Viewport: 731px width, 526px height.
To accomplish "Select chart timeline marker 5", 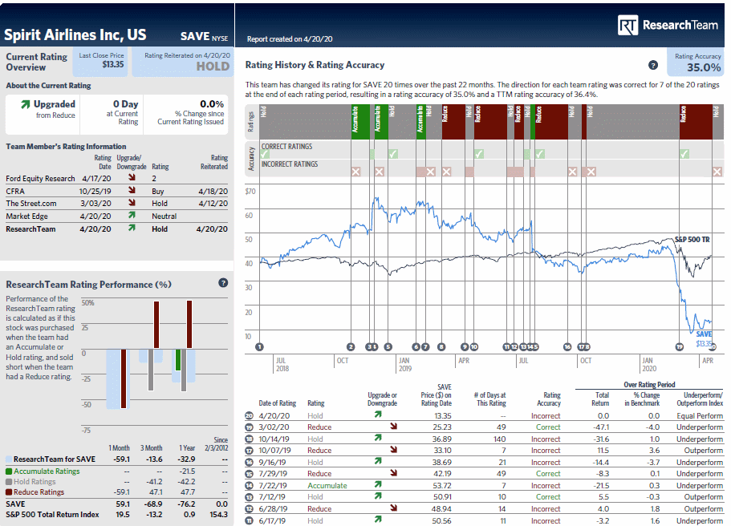I will (388, 346).
